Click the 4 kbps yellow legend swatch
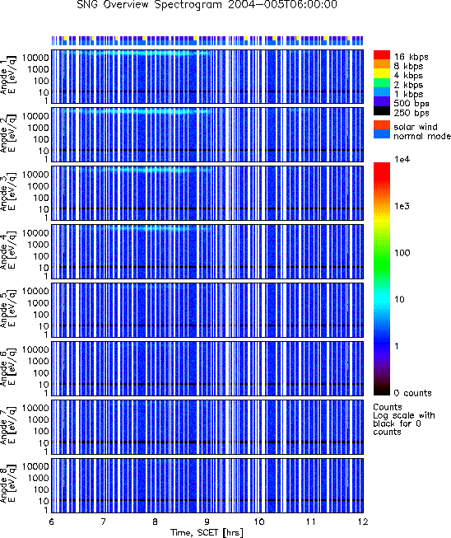Screen dimensions: 451x538 pos(382,73)
